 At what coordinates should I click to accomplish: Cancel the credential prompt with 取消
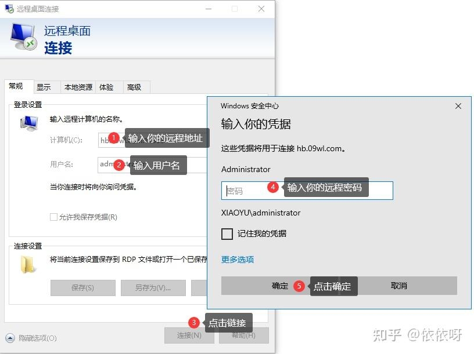(x=400, y=286)
